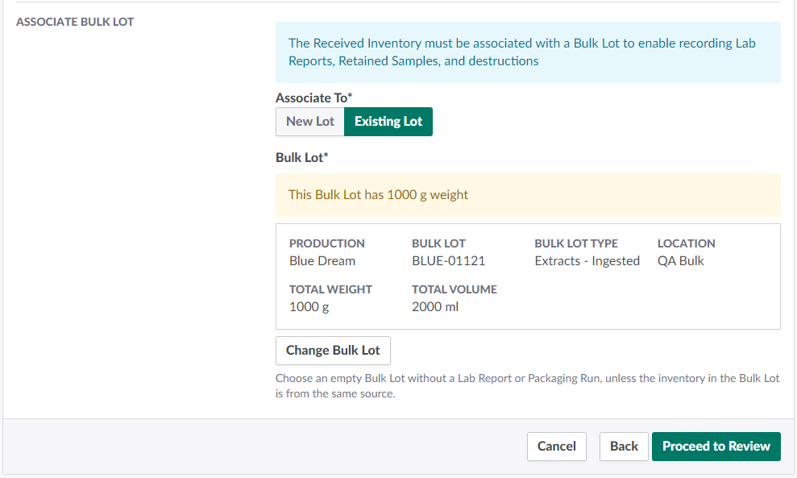The height and width of the screenshot is (478, 797).
Task: Go Back to the previous step
Action: pos(623,446)
